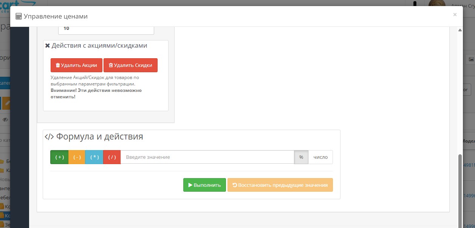Screen dimensions: 475x228
Task: Switch value type to число
Action: [x=320, y=157]
